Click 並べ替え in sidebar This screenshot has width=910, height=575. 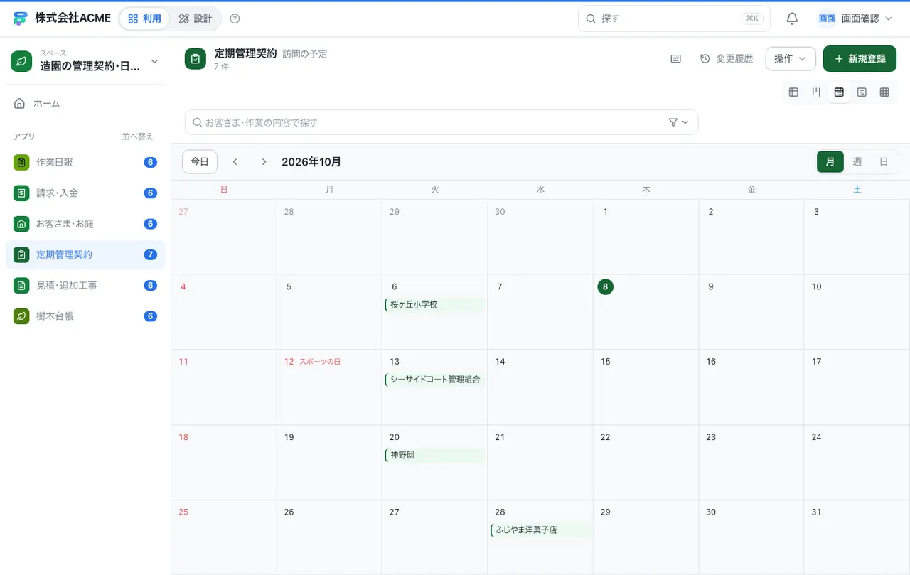(x=138, y=136)
